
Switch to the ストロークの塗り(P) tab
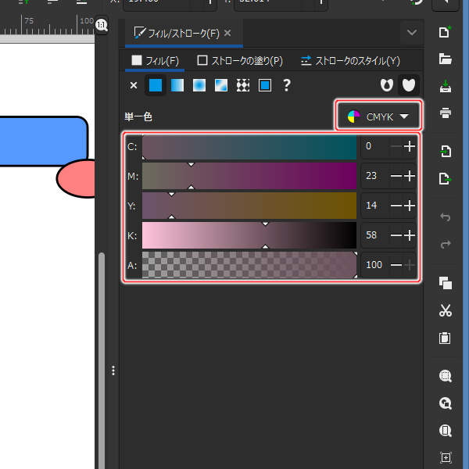coord(240,60)
